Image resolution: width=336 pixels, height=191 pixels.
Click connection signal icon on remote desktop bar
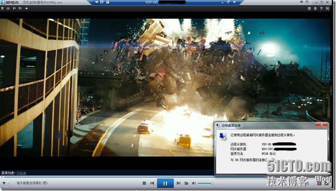point(102,2)
